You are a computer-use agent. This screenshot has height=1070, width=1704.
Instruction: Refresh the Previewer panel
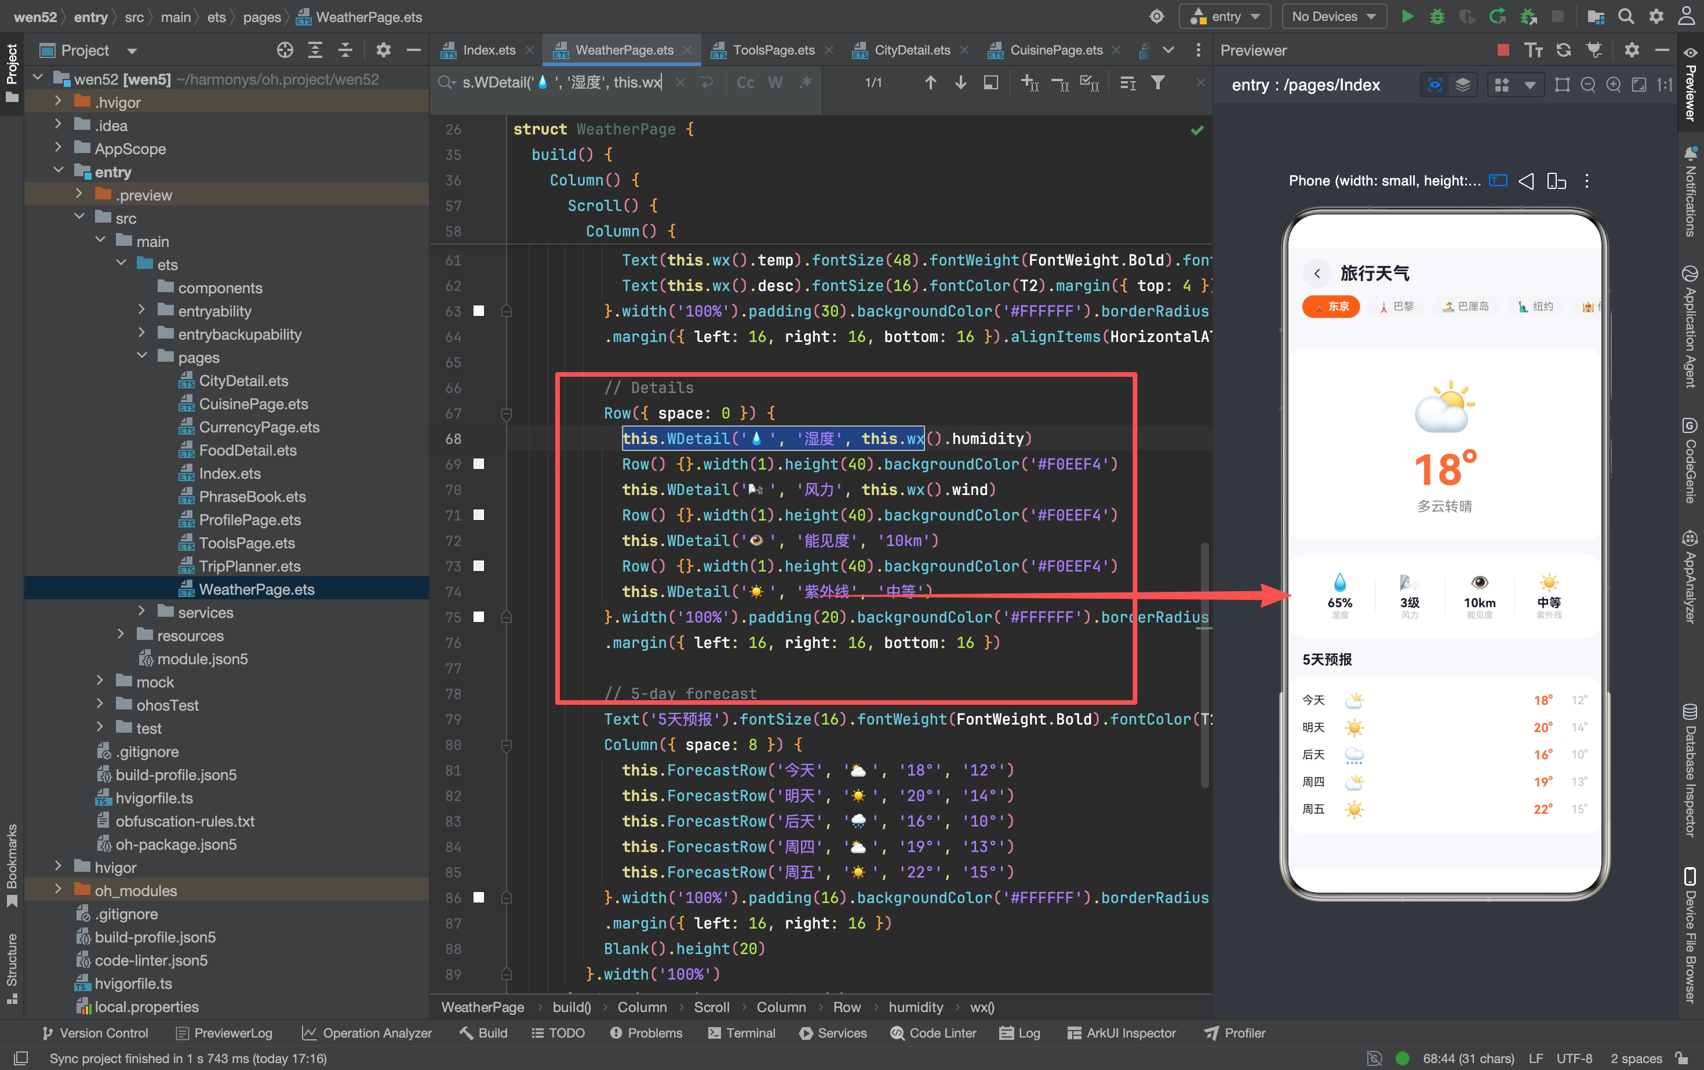tap(1563, 49)
